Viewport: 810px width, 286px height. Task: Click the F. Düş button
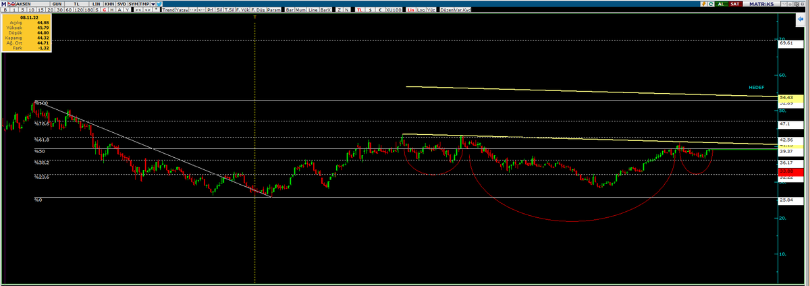click(x=258, y=10)
